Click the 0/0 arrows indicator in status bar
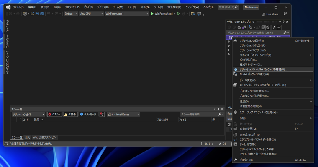This screenshot has height=167, width=318. click(x=207, y=144)
